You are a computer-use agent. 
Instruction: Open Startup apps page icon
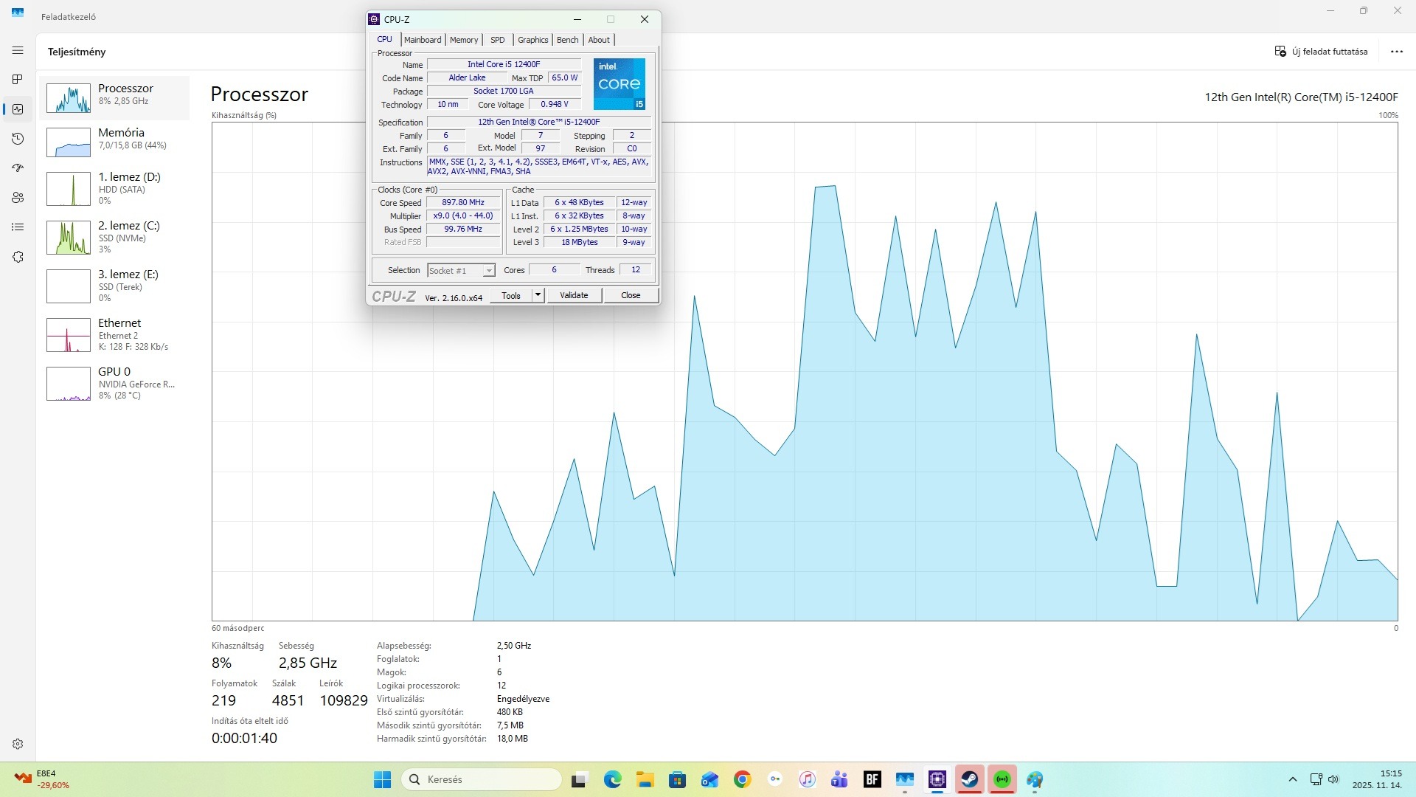click(x=18, y=168)
